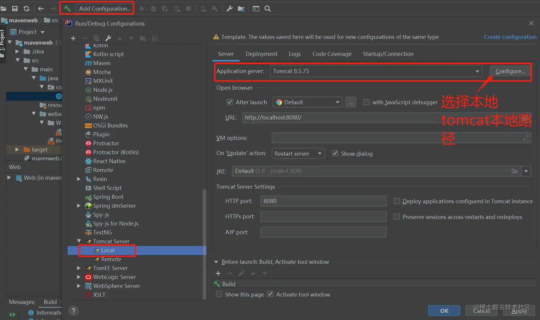
Task: Enable with JavaScript debugger checkbox
Action: tap(366, 102)
